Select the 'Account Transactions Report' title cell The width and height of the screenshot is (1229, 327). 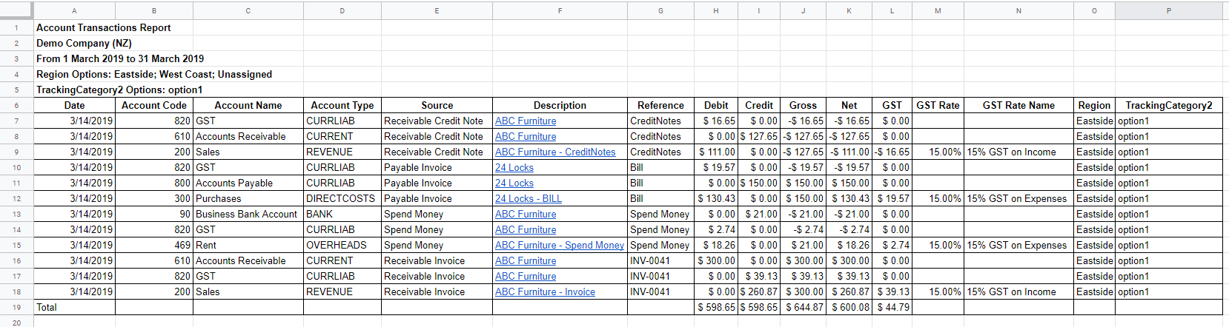104,28
